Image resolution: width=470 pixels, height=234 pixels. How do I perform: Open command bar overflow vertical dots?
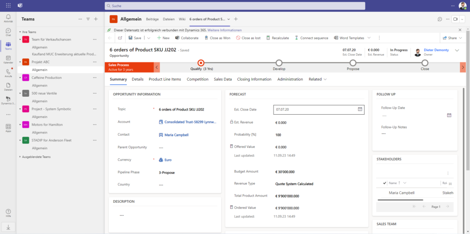tap(379, 38)
